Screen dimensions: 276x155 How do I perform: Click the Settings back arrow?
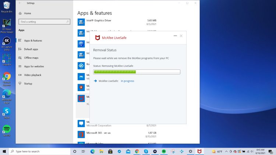pyautogui.click(x=20, y=3)
